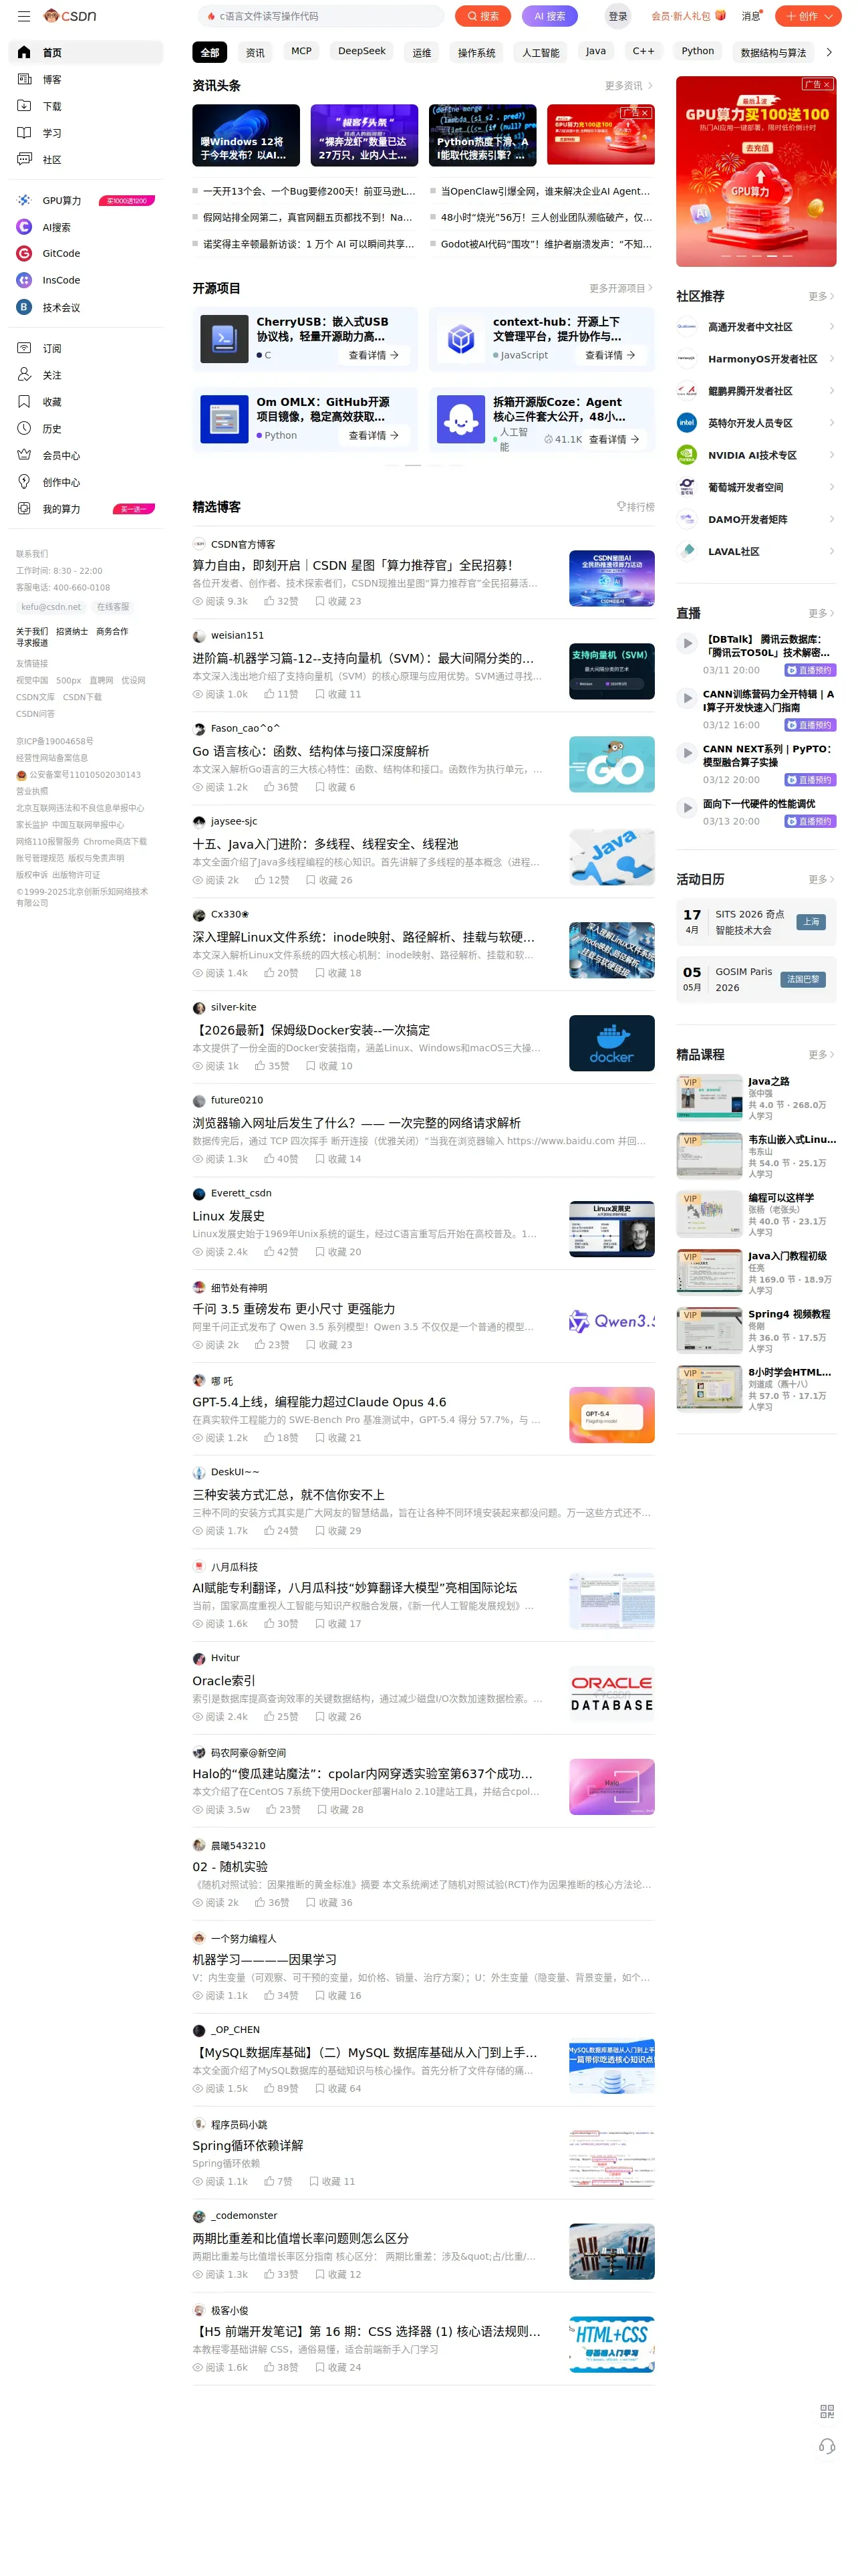The width and height of the screenshot is (858, 2576).
Task: Close the GPU算力 side ad
Action: tap(827, 85)
